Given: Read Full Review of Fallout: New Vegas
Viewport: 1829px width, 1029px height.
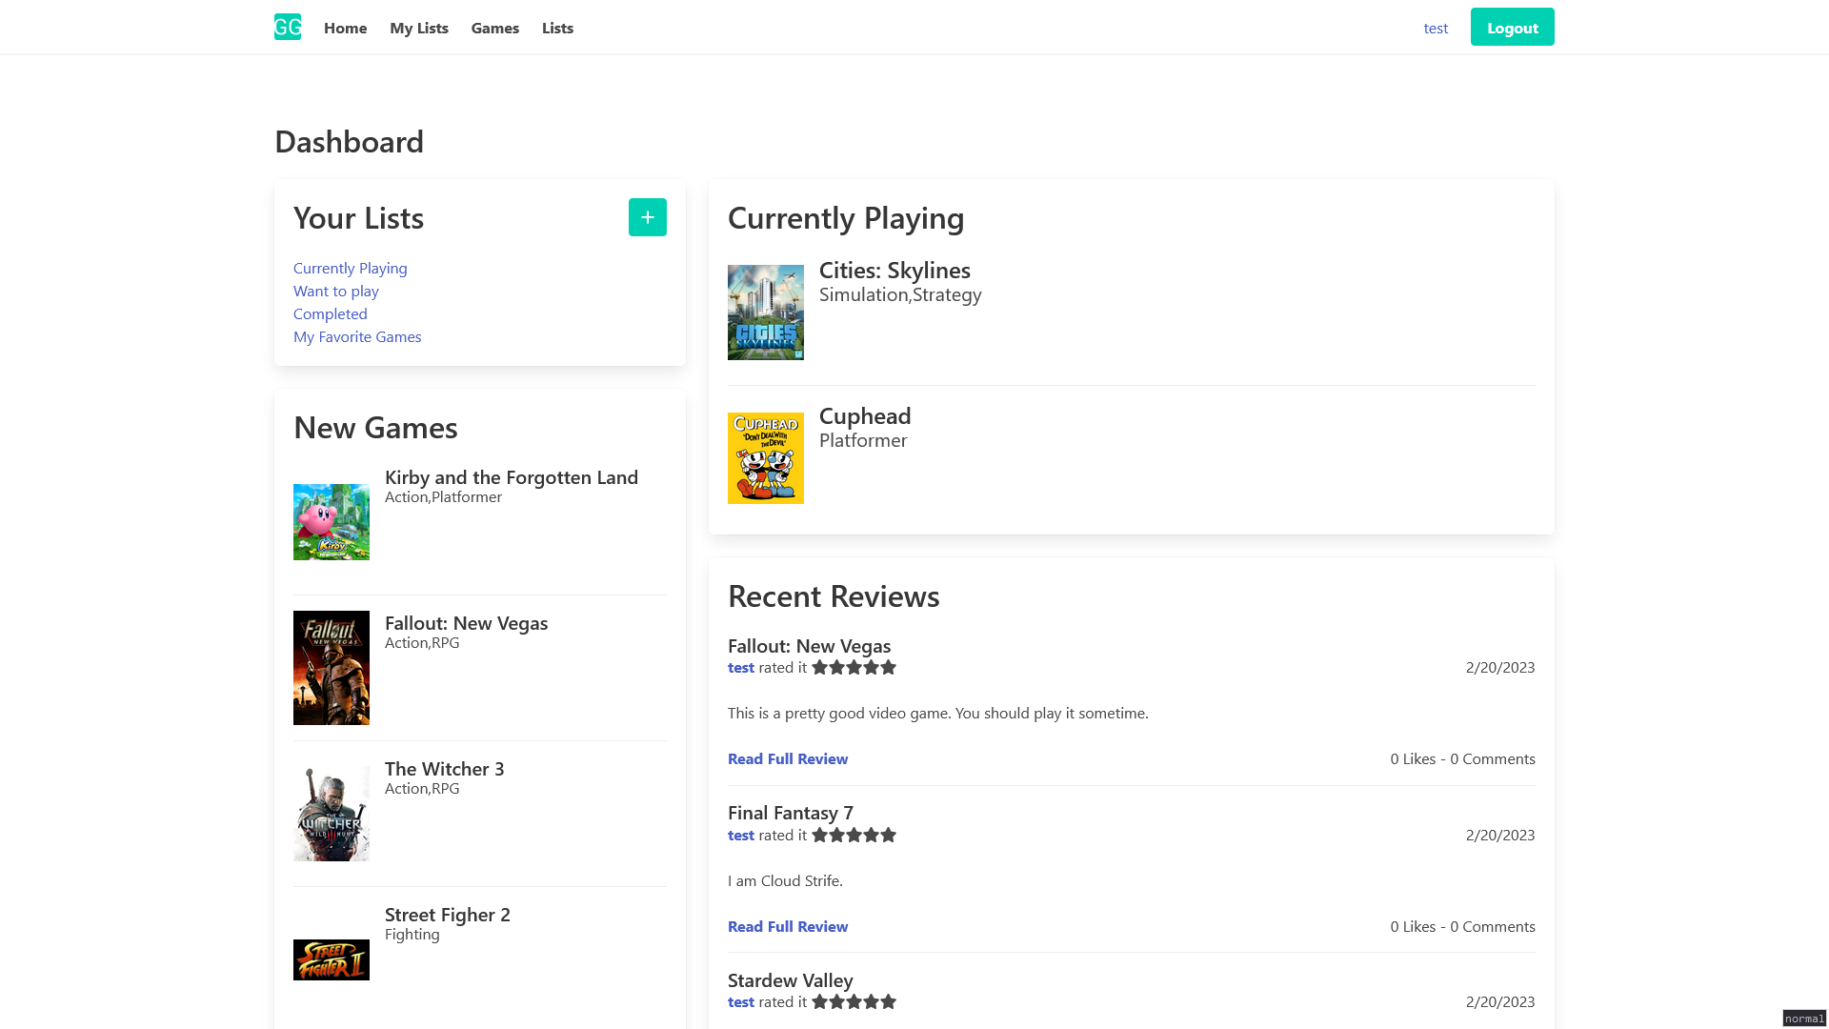Looking at the screenshot, I should click(788, 758).
